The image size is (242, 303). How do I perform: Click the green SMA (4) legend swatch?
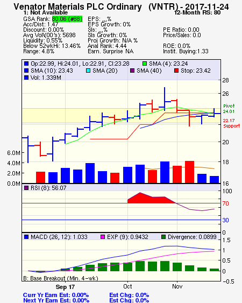pos(145,64)
